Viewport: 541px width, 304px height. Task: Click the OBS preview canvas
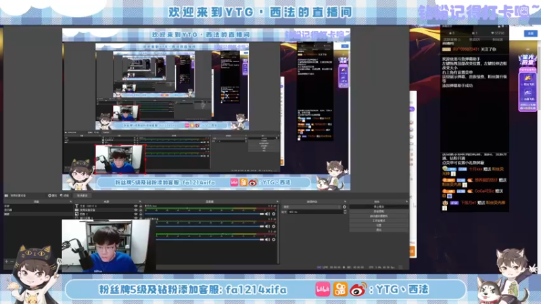[x=206, y=109]
